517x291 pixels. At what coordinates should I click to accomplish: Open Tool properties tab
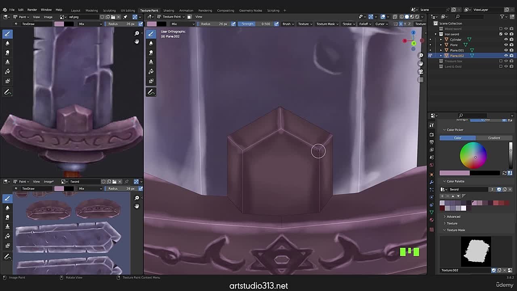(x=432, y=125)
